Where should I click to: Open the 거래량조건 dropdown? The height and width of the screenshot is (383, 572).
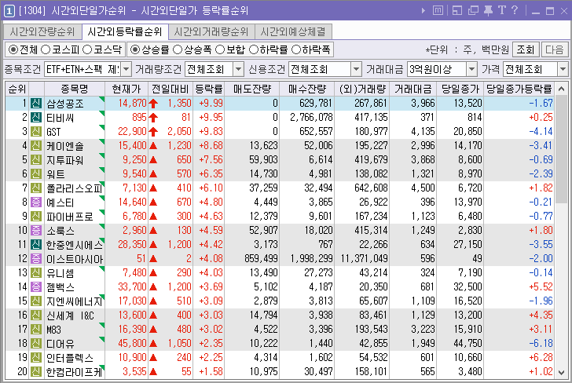(x=238, y=69)
